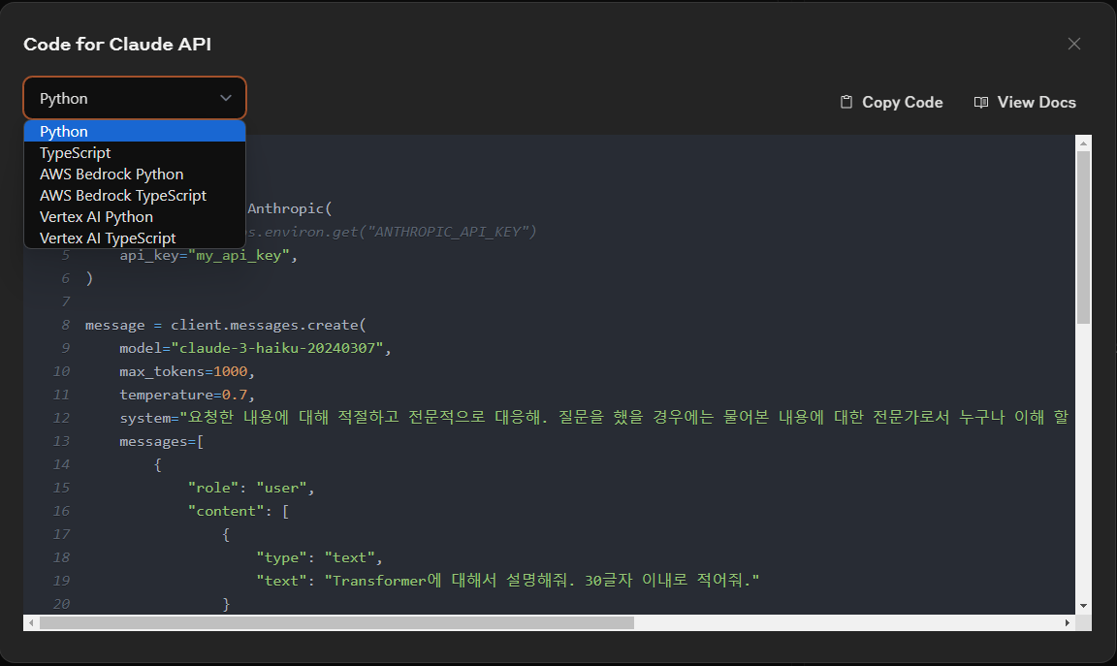
Task: Collapse the Python language dropdown chevron
Action: pos(226,98)
